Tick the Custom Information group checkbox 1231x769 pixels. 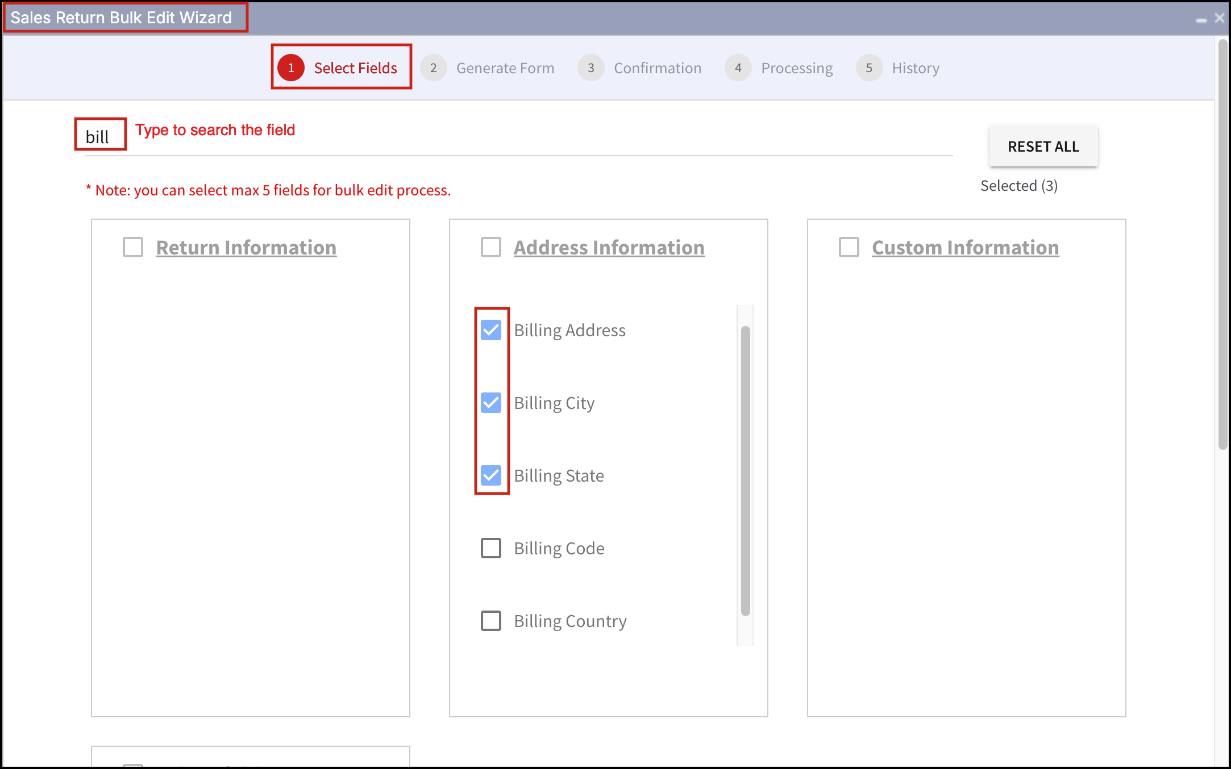point(849,248)
